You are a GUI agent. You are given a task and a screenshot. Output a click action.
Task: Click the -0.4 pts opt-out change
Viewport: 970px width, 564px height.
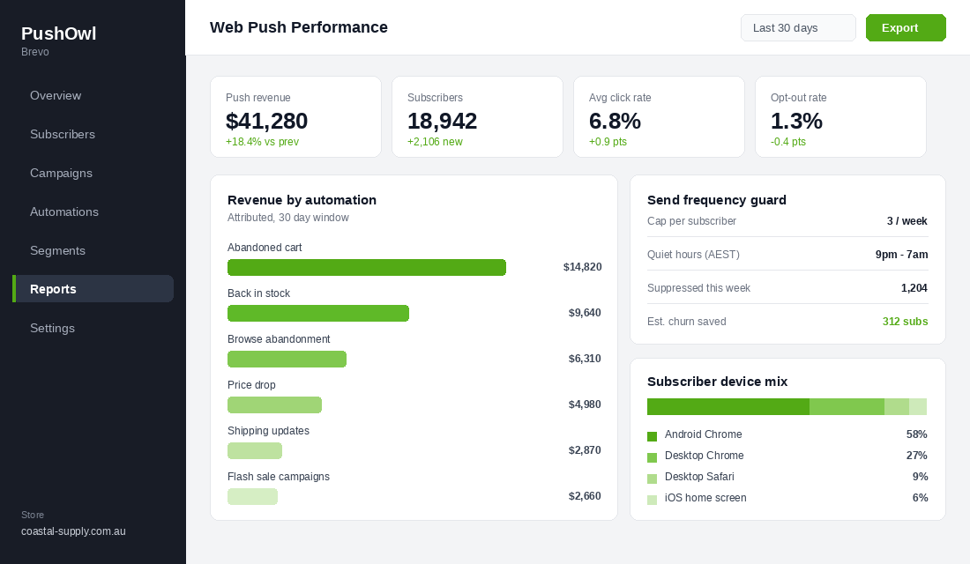pyautogui.click(x=788, y=142)
